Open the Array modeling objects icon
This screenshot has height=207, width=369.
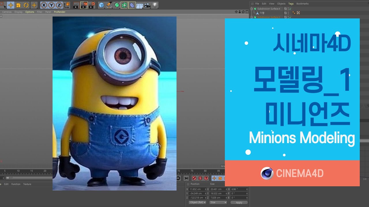coord(124,5)
